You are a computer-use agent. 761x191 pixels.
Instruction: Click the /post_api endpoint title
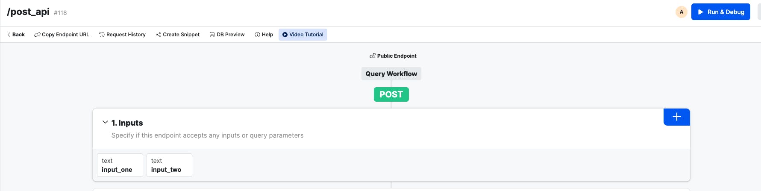(x=28, y=12)
